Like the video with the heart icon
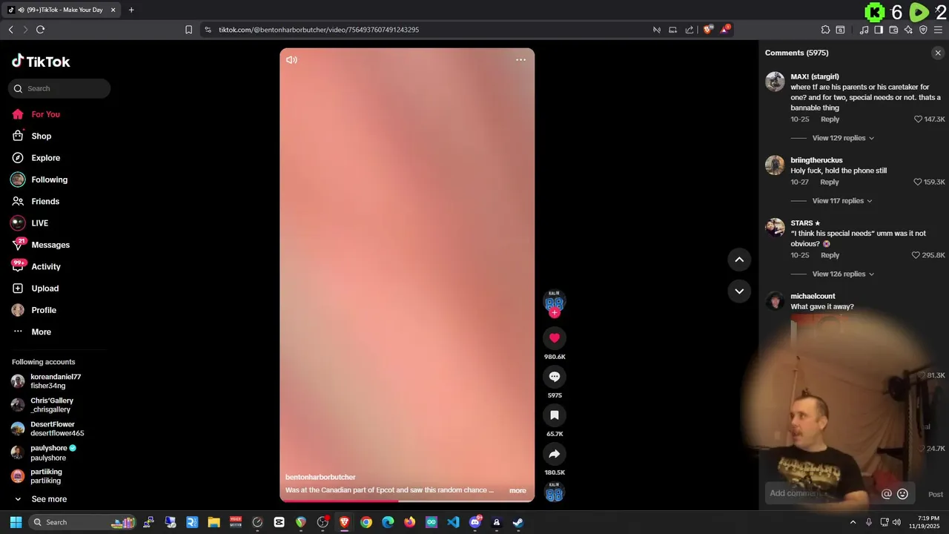Image resolution: width=949 pixels, height=534 pixels. 554,338
